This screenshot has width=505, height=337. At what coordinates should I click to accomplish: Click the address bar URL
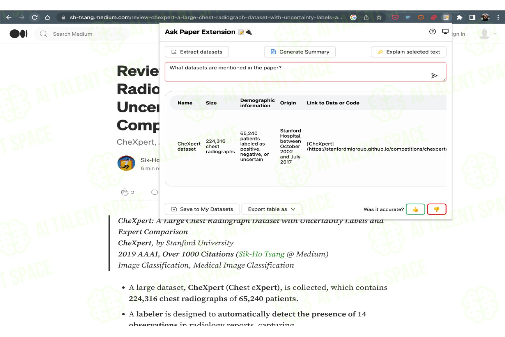[206, 18]
